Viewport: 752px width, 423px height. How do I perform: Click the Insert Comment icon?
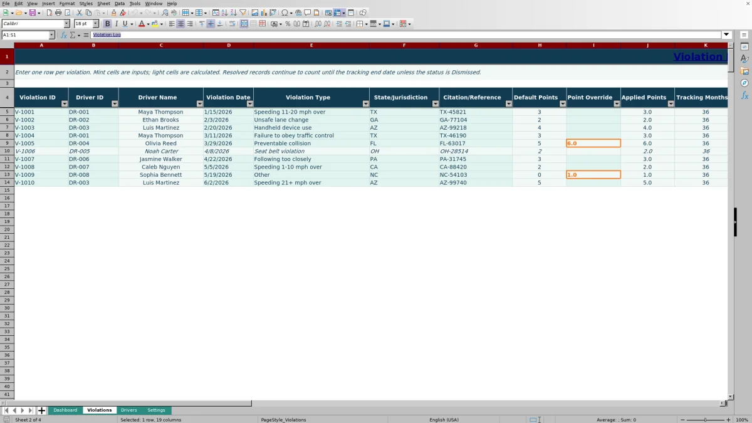pos(307,13)
